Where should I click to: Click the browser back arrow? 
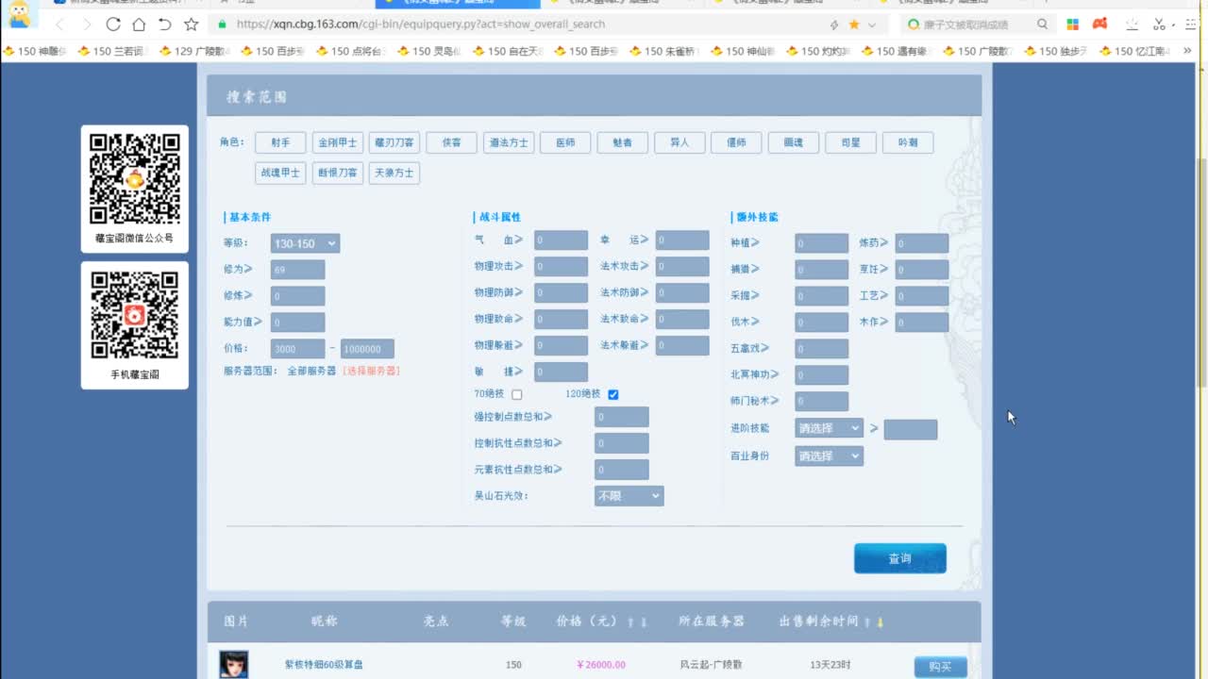[x=60, y=25]
